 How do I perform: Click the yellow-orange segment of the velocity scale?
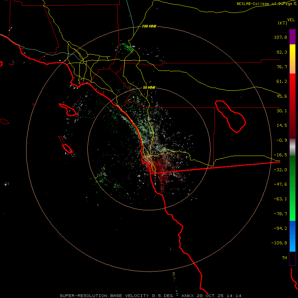tap(292, 59)
